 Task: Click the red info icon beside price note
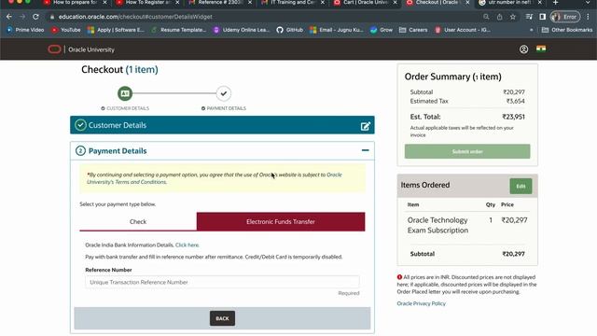pyautogui.click(x=399, y=277)
